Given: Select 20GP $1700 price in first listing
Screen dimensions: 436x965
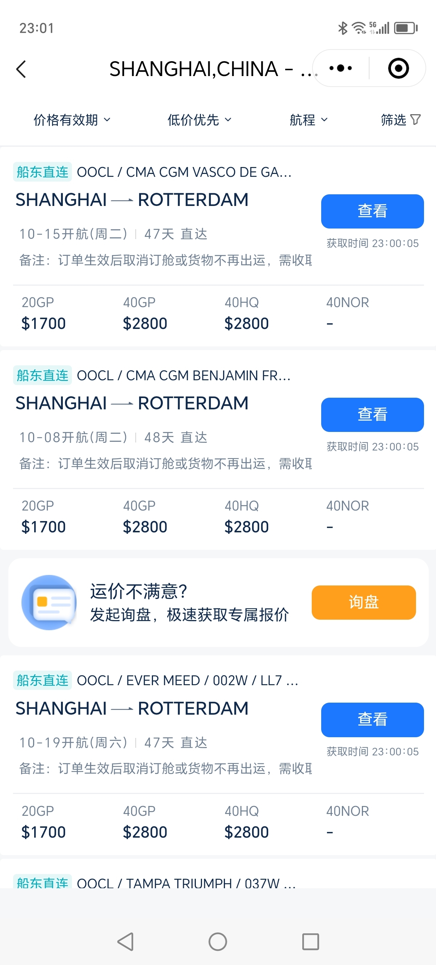Looking at the screenshot, I should coord(43,314).
